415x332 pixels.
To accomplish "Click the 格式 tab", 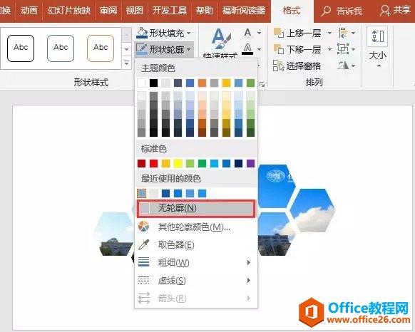I will click(292, 11).
